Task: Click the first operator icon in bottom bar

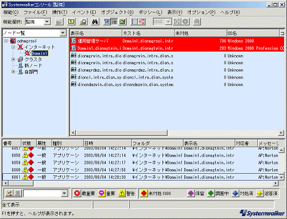Action: (x=9, y=193)
